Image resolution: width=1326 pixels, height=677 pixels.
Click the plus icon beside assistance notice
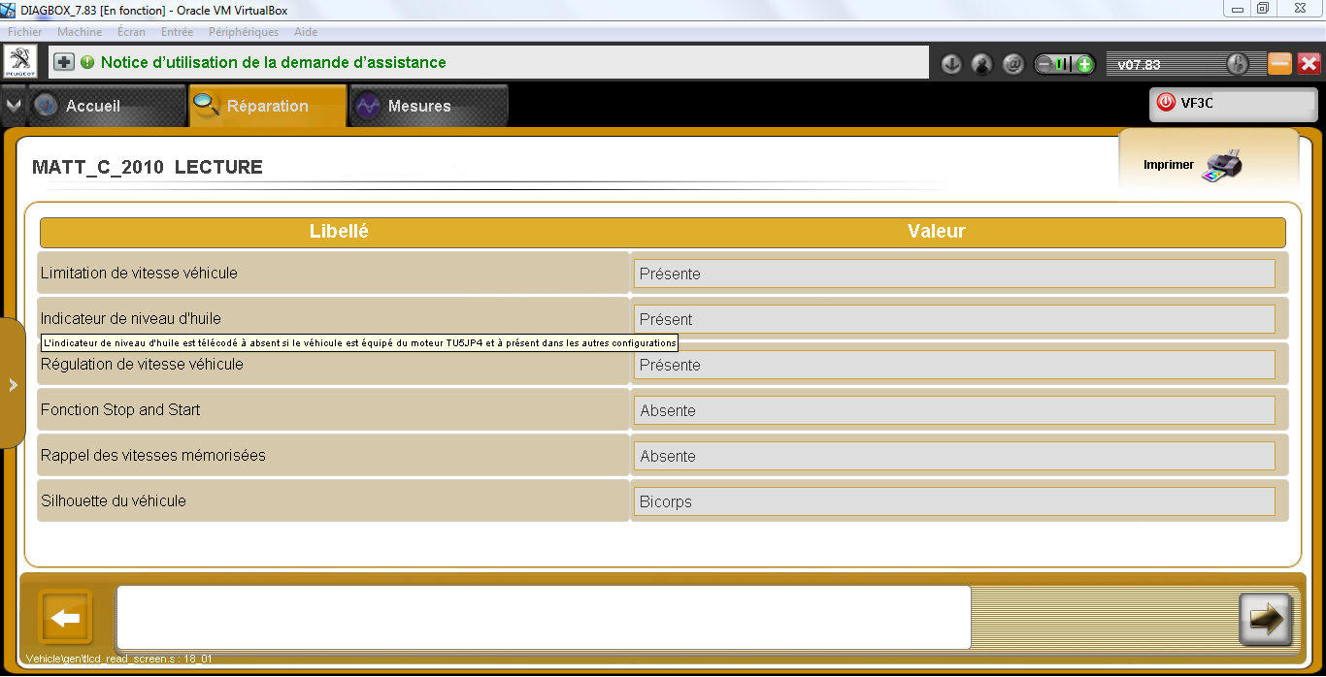(64, 62)
